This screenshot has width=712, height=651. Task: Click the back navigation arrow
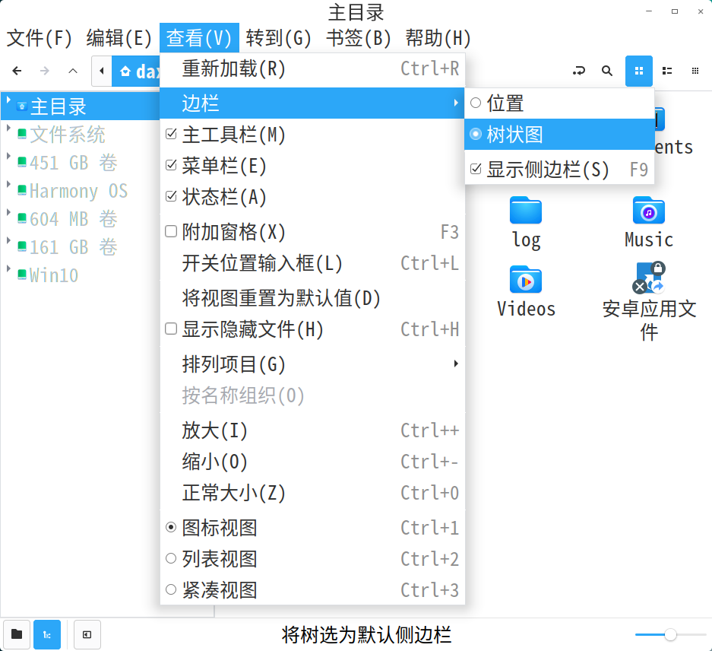coord(16,71)
